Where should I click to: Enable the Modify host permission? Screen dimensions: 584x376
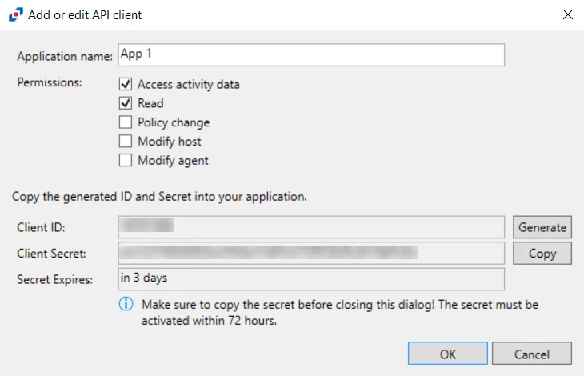[126, 141]
